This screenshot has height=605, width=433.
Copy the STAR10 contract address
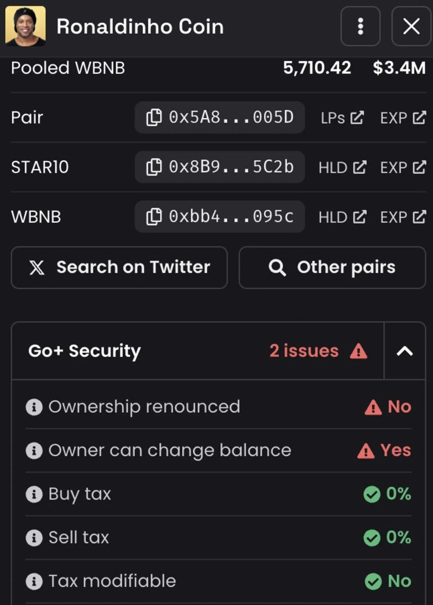[x=220, y=167]
